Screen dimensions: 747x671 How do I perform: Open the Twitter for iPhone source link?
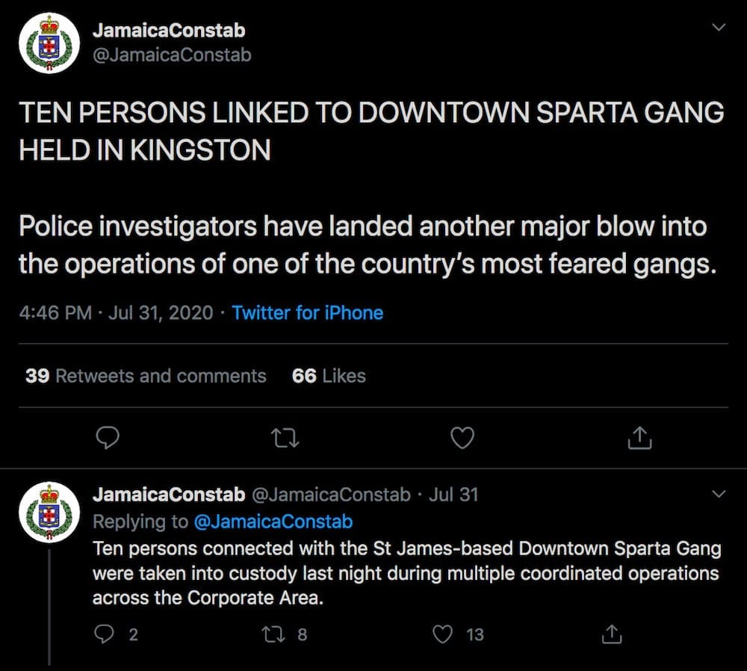click(x=307, y=313)
